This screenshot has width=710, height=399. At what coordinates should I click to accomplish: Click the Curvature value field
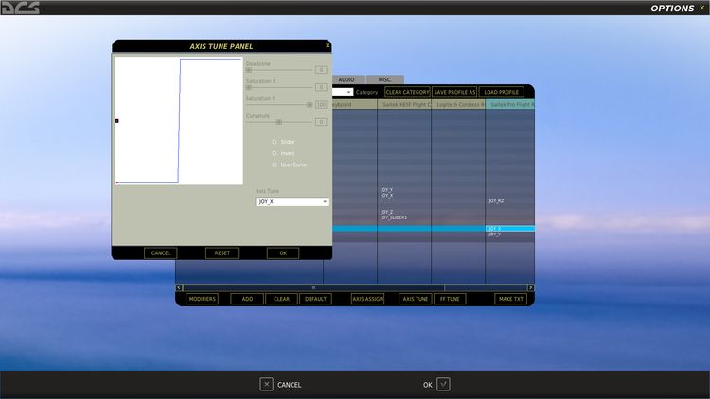(321, 122)
